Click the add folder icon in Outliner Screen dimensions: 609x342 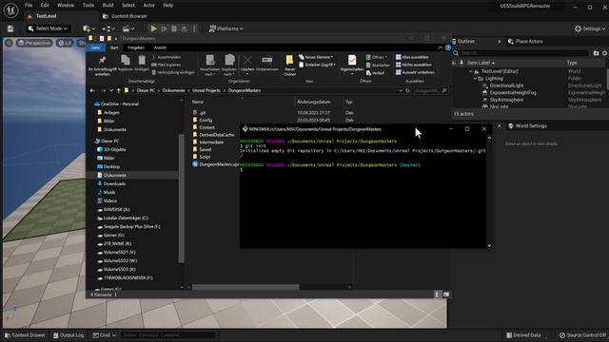click(x=597, y=53)
